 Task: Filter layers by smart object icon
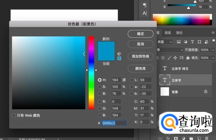pos(206,42)
